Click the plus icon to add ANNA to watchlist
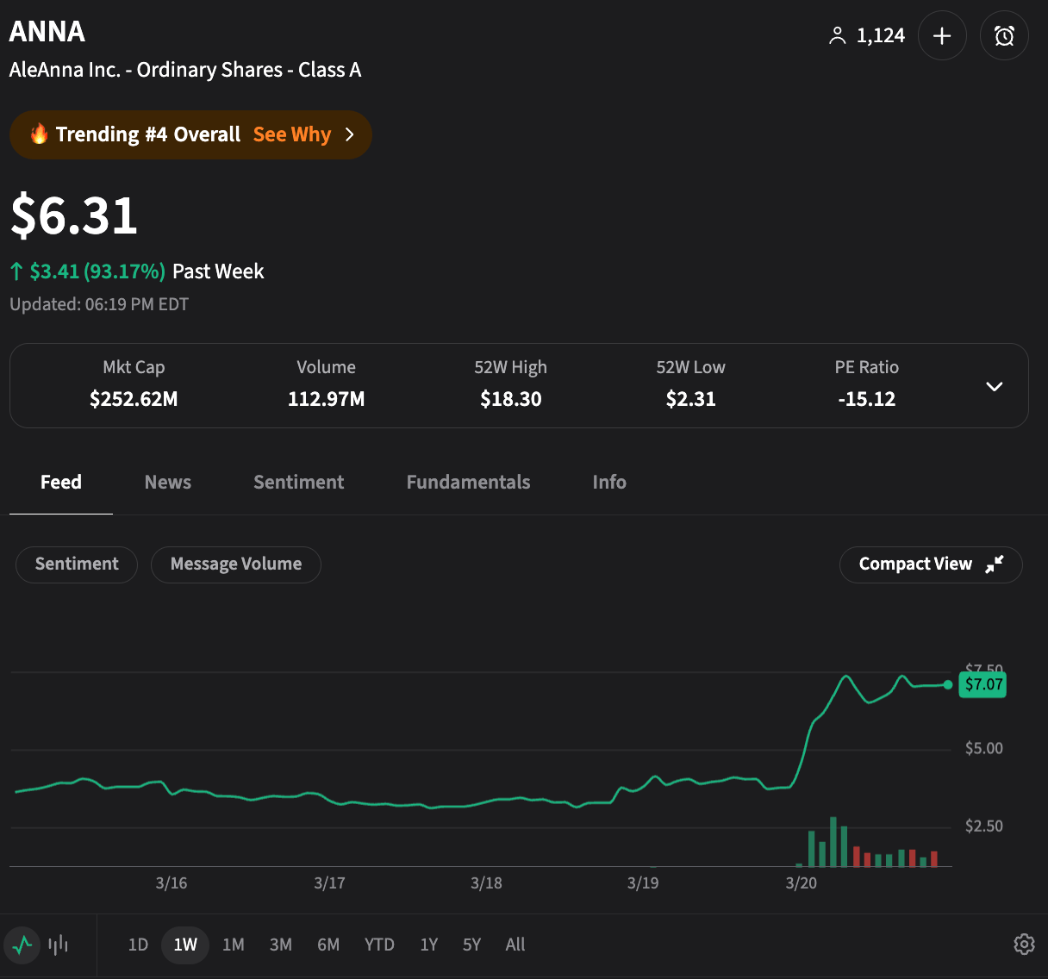Image resolution: width=1048 pixels, height=979 pixels. click(942, 35)
